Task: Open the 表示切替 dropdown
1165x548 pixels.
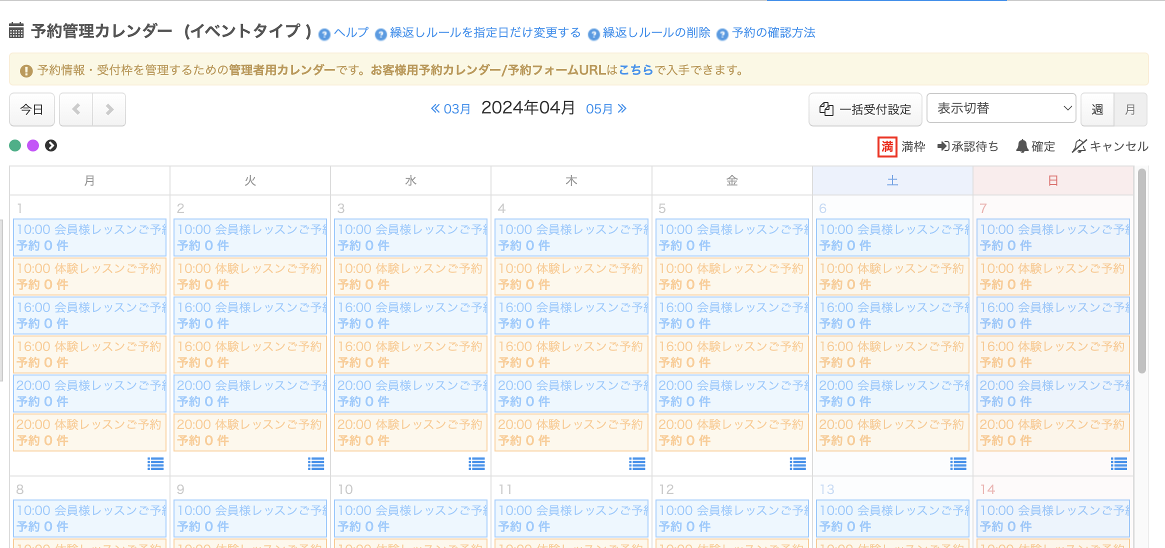Action: click(1001, 108)
